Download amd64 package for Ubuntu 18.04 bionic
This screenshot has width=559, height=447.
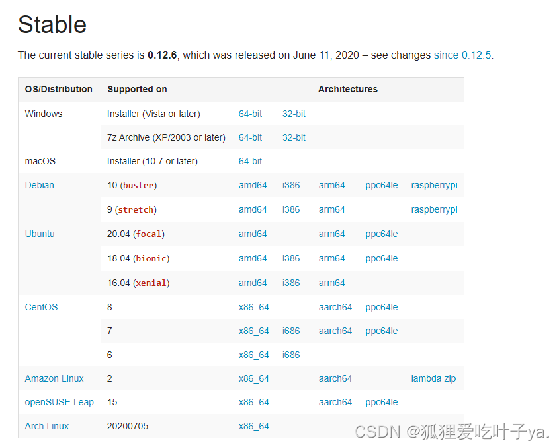(x=253, y=258)
